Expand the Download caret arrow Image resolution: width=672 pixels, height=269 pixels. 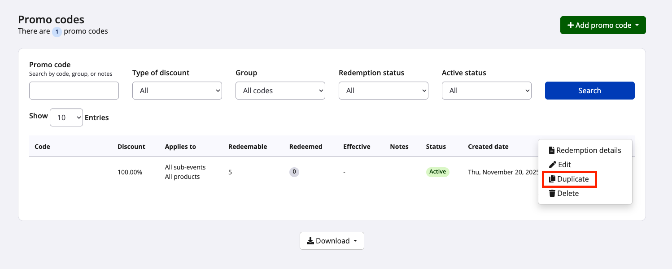point(355,241)
